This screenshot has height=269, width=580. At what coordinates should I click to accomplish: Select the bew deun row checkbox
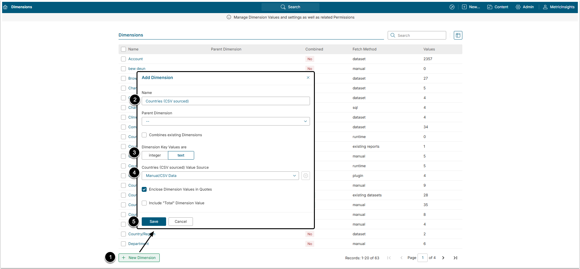tap(123, 69)
